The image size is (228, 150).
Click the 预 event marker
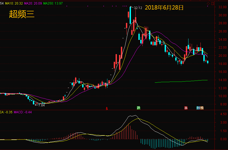point(198,108)
